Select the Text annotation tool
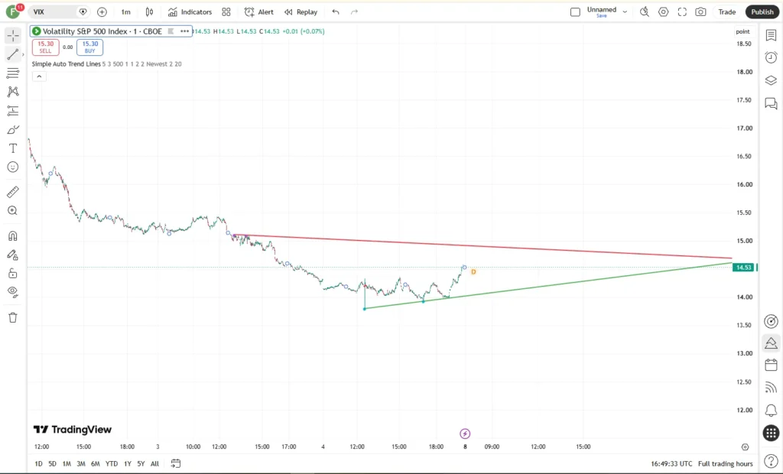 tap(13, 148)
